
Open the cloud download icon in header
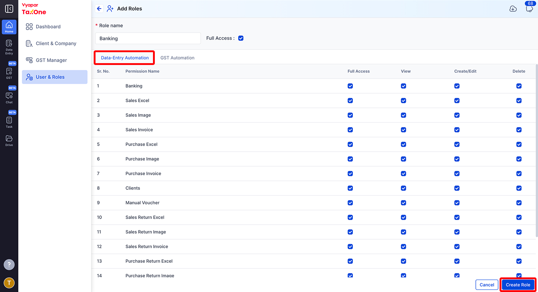513,9
